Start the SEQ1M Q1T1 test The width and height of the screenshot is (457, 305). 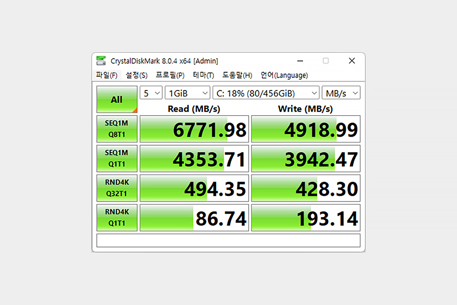117,158
